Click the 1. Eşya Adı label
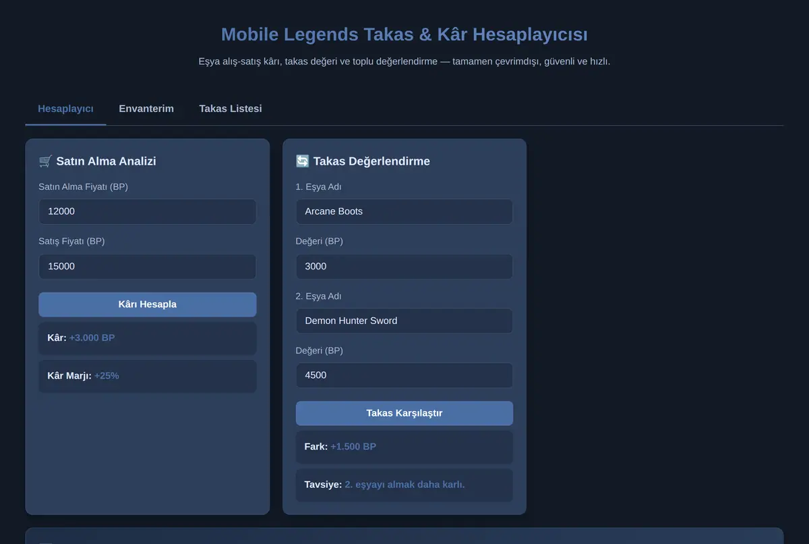This screenshot has width=809, height=544. tap(318, 187)
